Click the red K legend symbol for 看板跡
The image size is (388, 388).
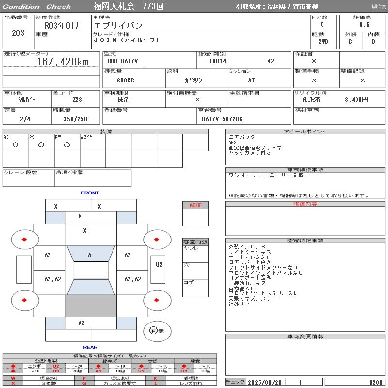coord(155,378)
